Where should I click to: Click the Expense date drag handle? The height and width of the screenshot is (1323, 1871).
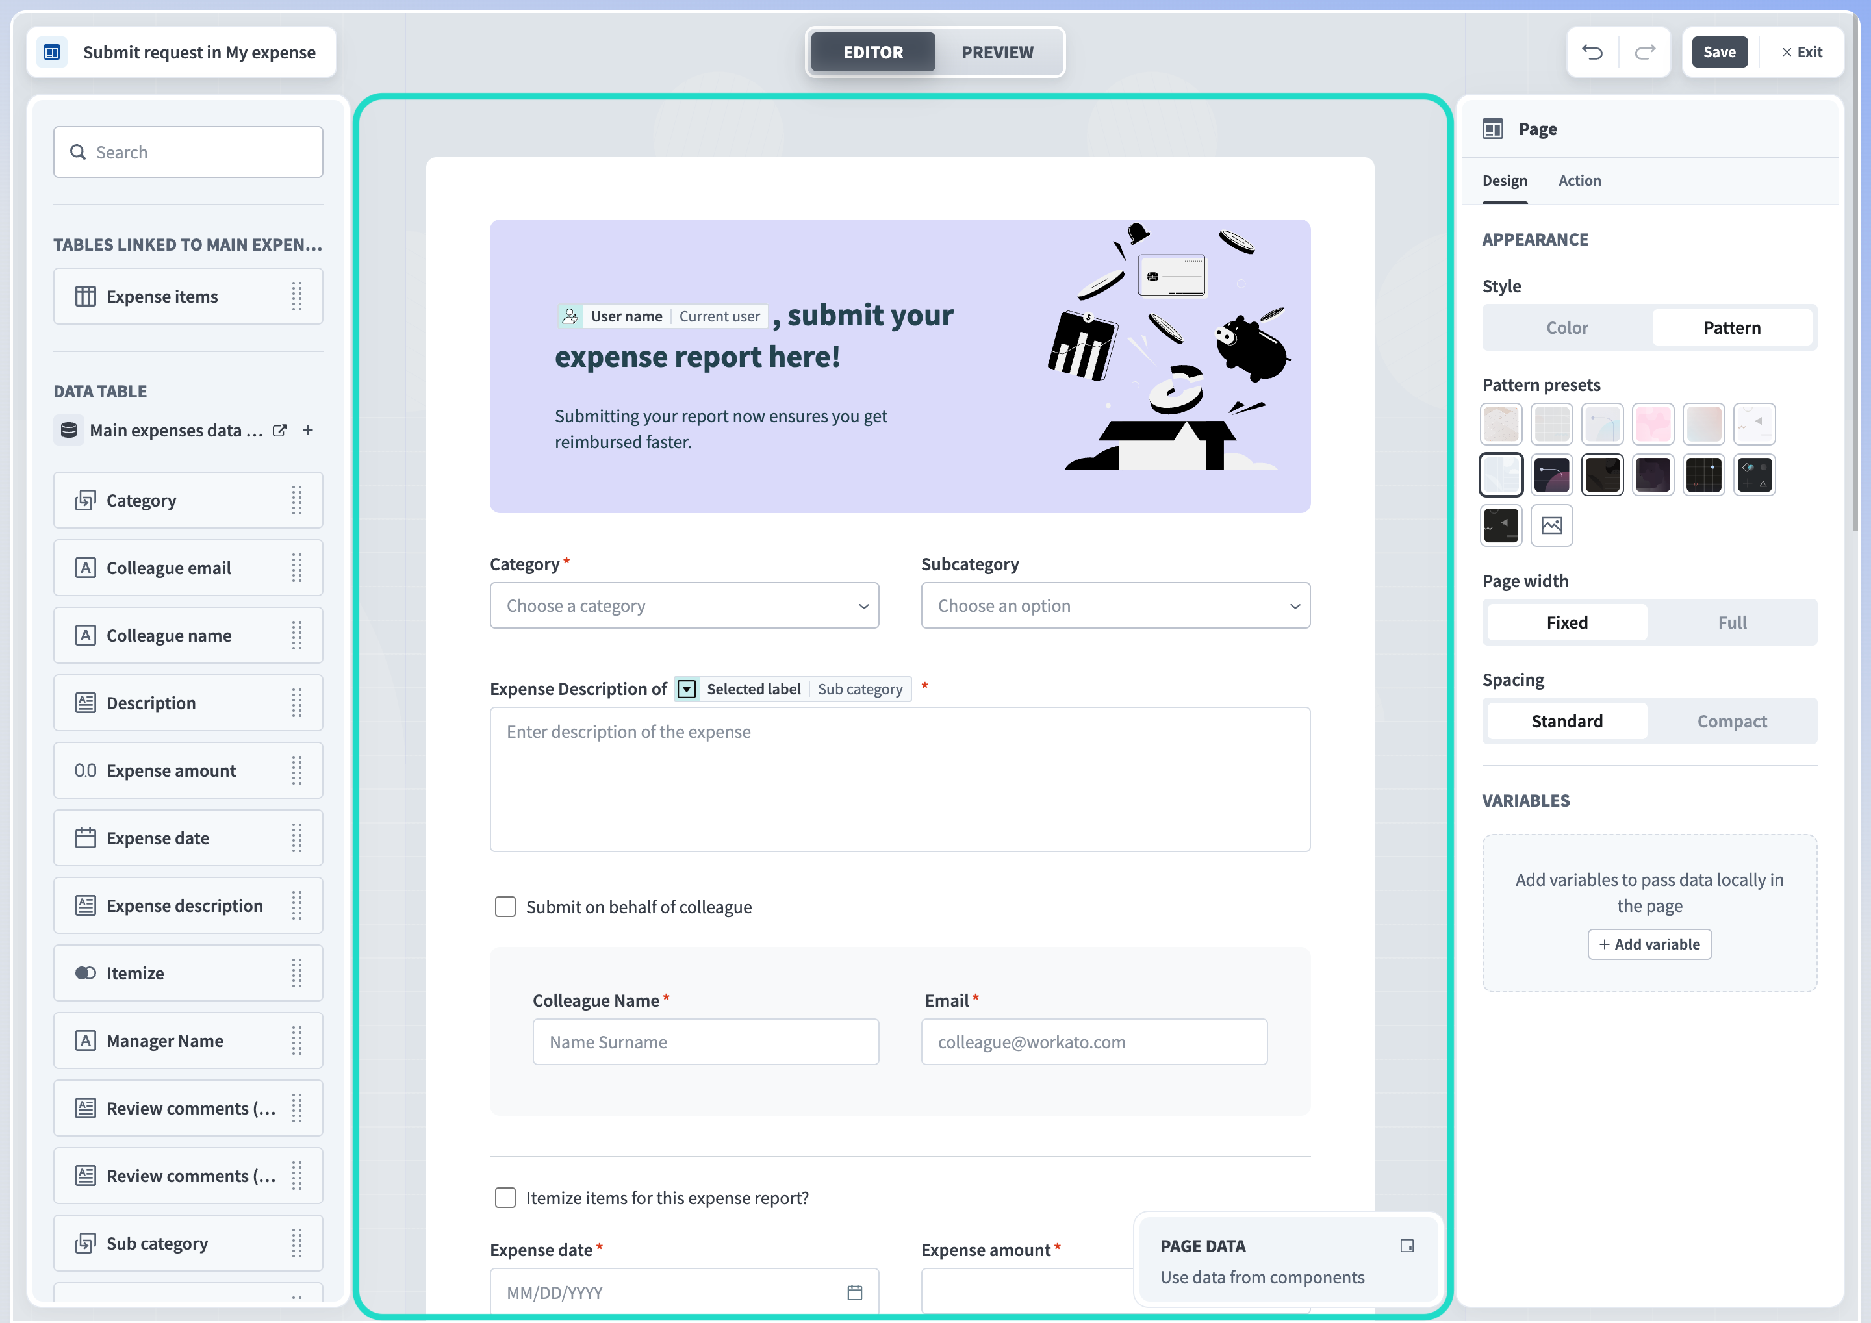coord(297,838)
